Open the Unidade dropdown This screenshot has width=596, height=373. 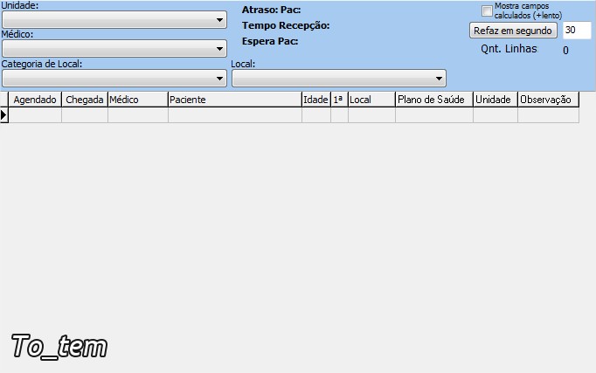tap(219, 20)
